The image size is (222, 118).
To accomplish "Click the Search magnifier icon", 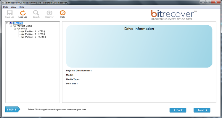I will tap(36, 13).
